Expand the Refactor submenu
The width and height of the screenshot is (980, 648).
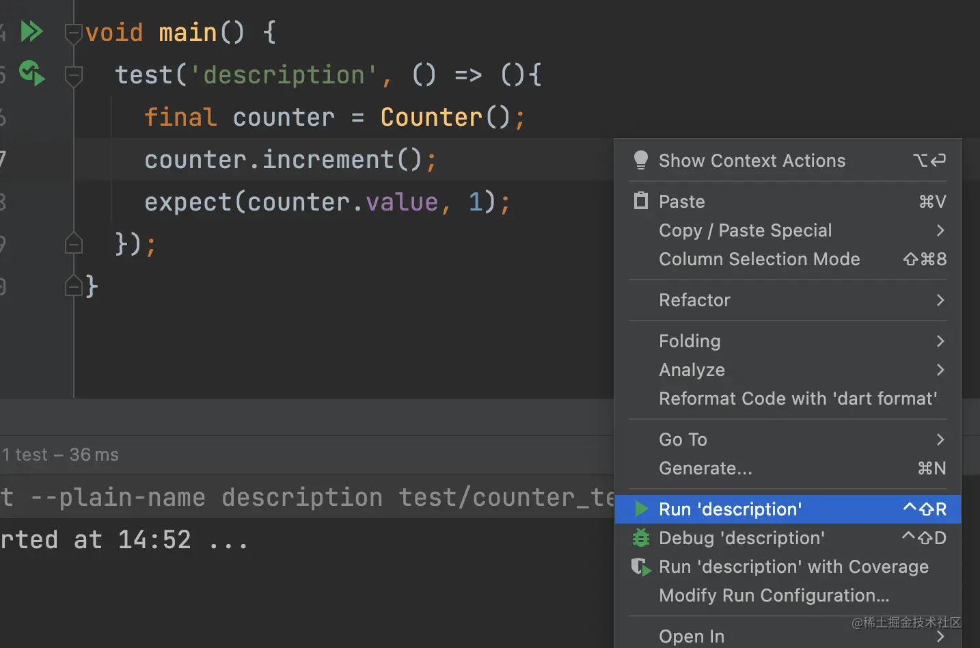click(694, 300)
